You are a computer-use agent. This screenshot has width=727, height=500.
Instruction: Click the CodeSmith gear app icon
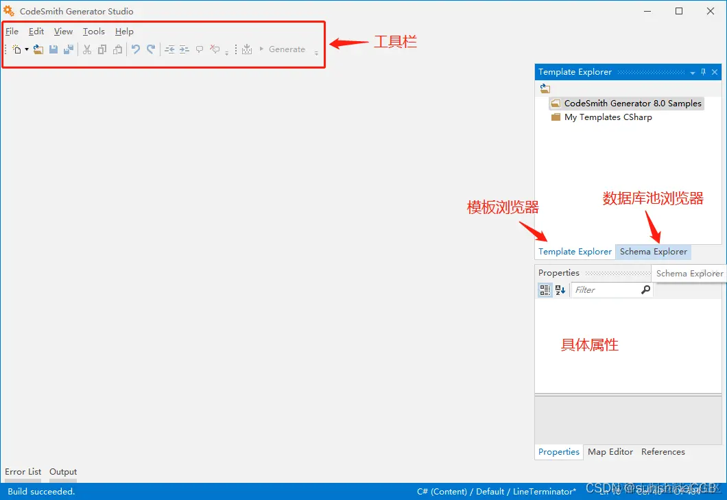(x=9, y=11)
